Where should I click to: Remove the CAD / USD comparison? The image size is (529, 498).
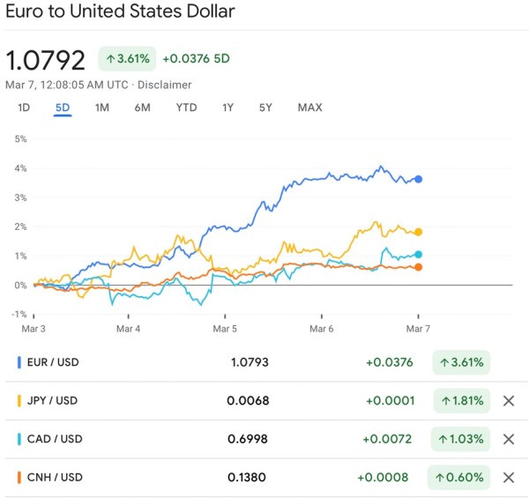click(x=508, y=439)
